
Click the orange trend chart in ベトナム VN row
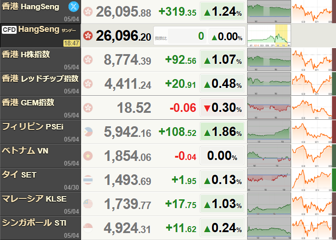pos(312,156)
